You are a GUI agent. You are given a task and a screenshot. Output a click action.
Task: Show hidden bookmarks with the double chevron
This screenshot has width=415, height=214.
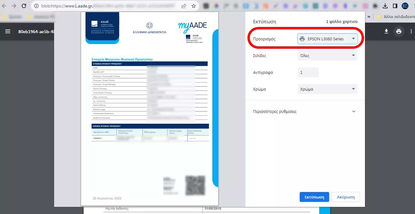(x=369, y=17)
